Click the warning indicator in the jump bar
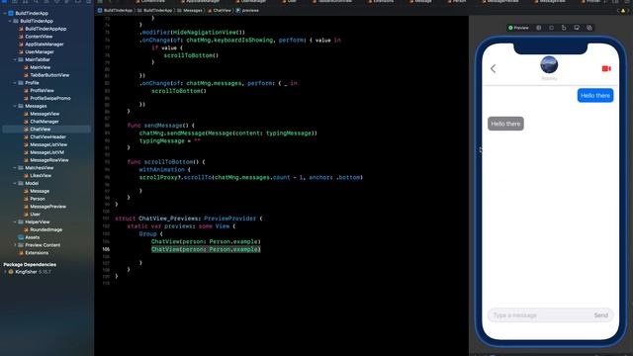633x356 pixels. [623, 11]
